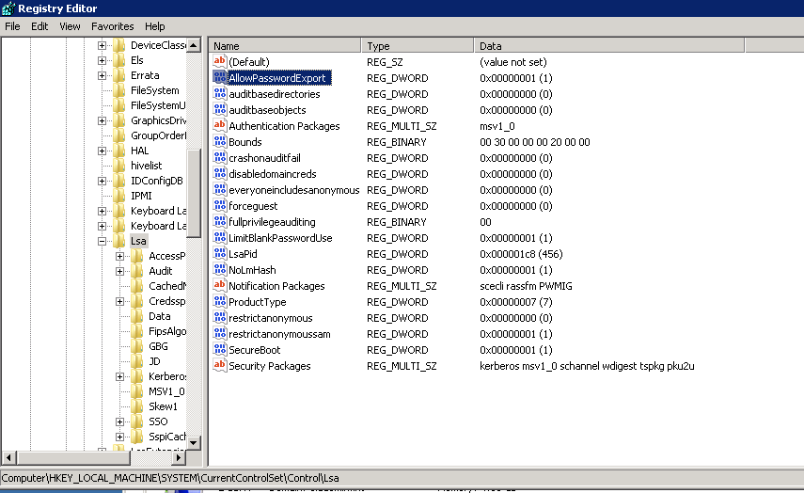Click the Authentication Packages string value icon
Image resolution: width=804 pixels, height=493 pixels.
(x=220, y=126)
